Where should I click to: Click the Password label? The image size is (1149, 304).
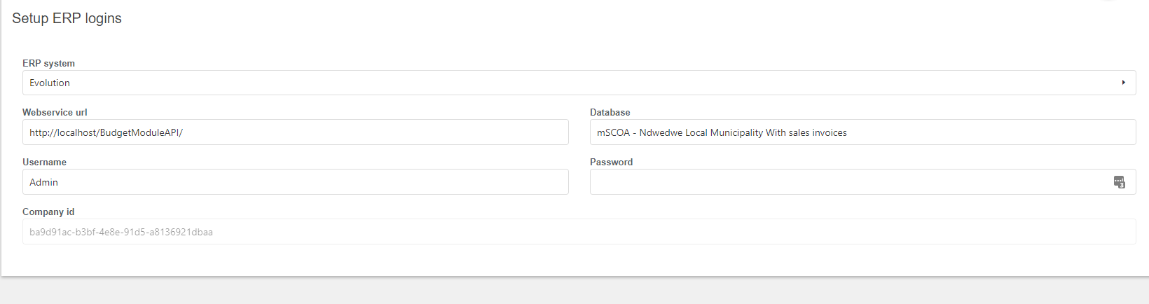coord(611,162)
